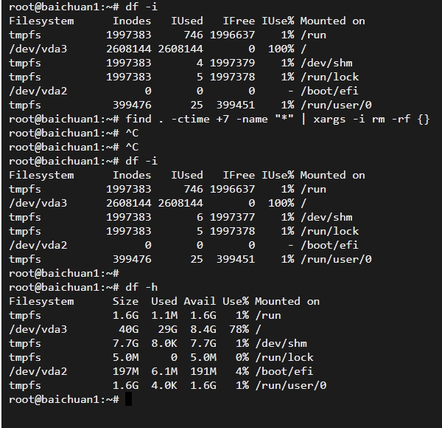Click the first 'Inodes' column header

[x=132, y=21]
